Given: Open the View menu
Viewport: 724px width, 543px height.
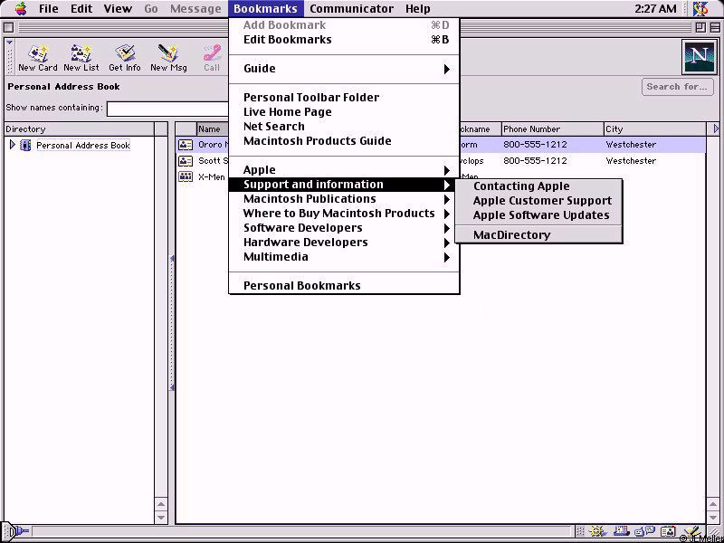Looking at the screenshot, I should coord(118,8).
